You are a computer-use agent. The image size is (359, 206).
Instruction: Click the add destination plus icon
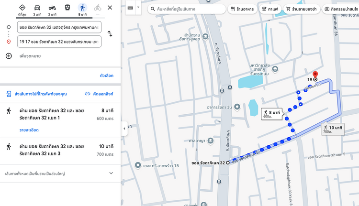[9, 56]
